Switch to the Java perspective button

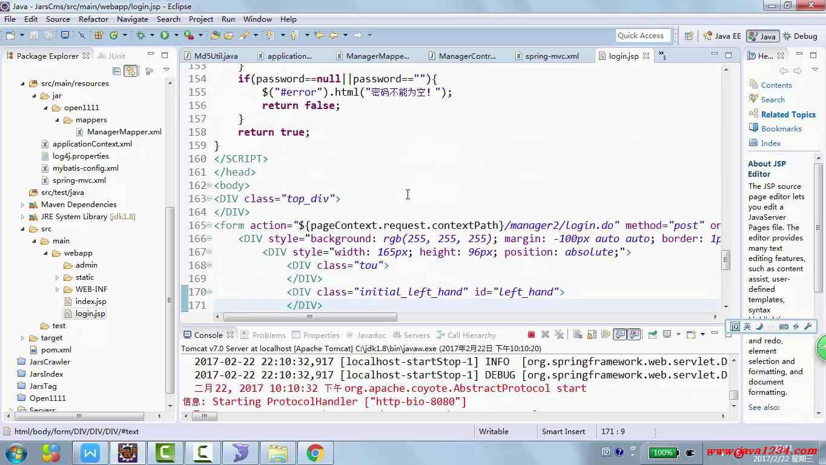(762, 36)
